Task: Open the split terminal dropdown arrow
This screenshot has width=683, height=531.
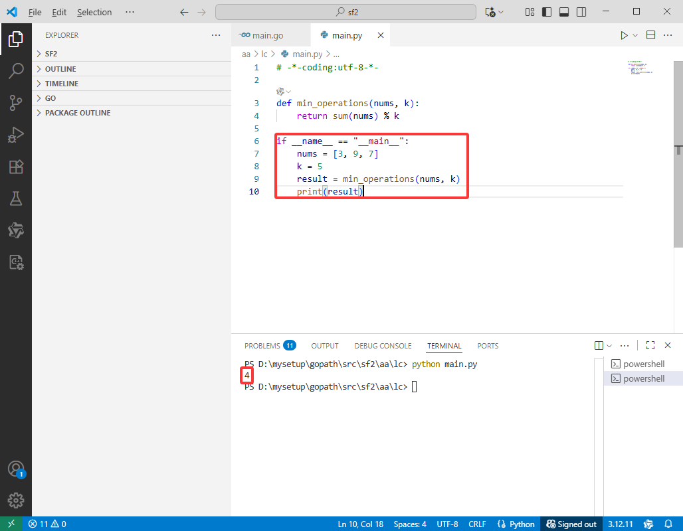Action: point(609,346)
